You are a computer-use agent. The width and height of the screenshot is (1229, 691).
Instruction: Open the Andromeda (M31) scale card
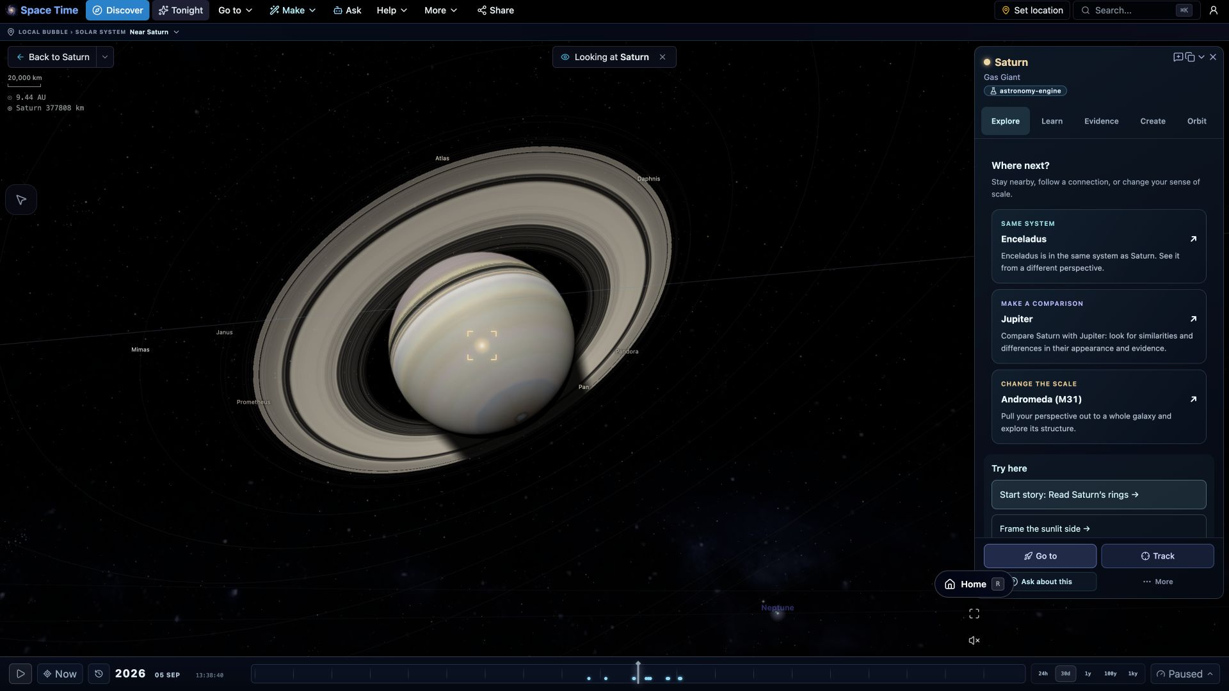[1098, 407]
